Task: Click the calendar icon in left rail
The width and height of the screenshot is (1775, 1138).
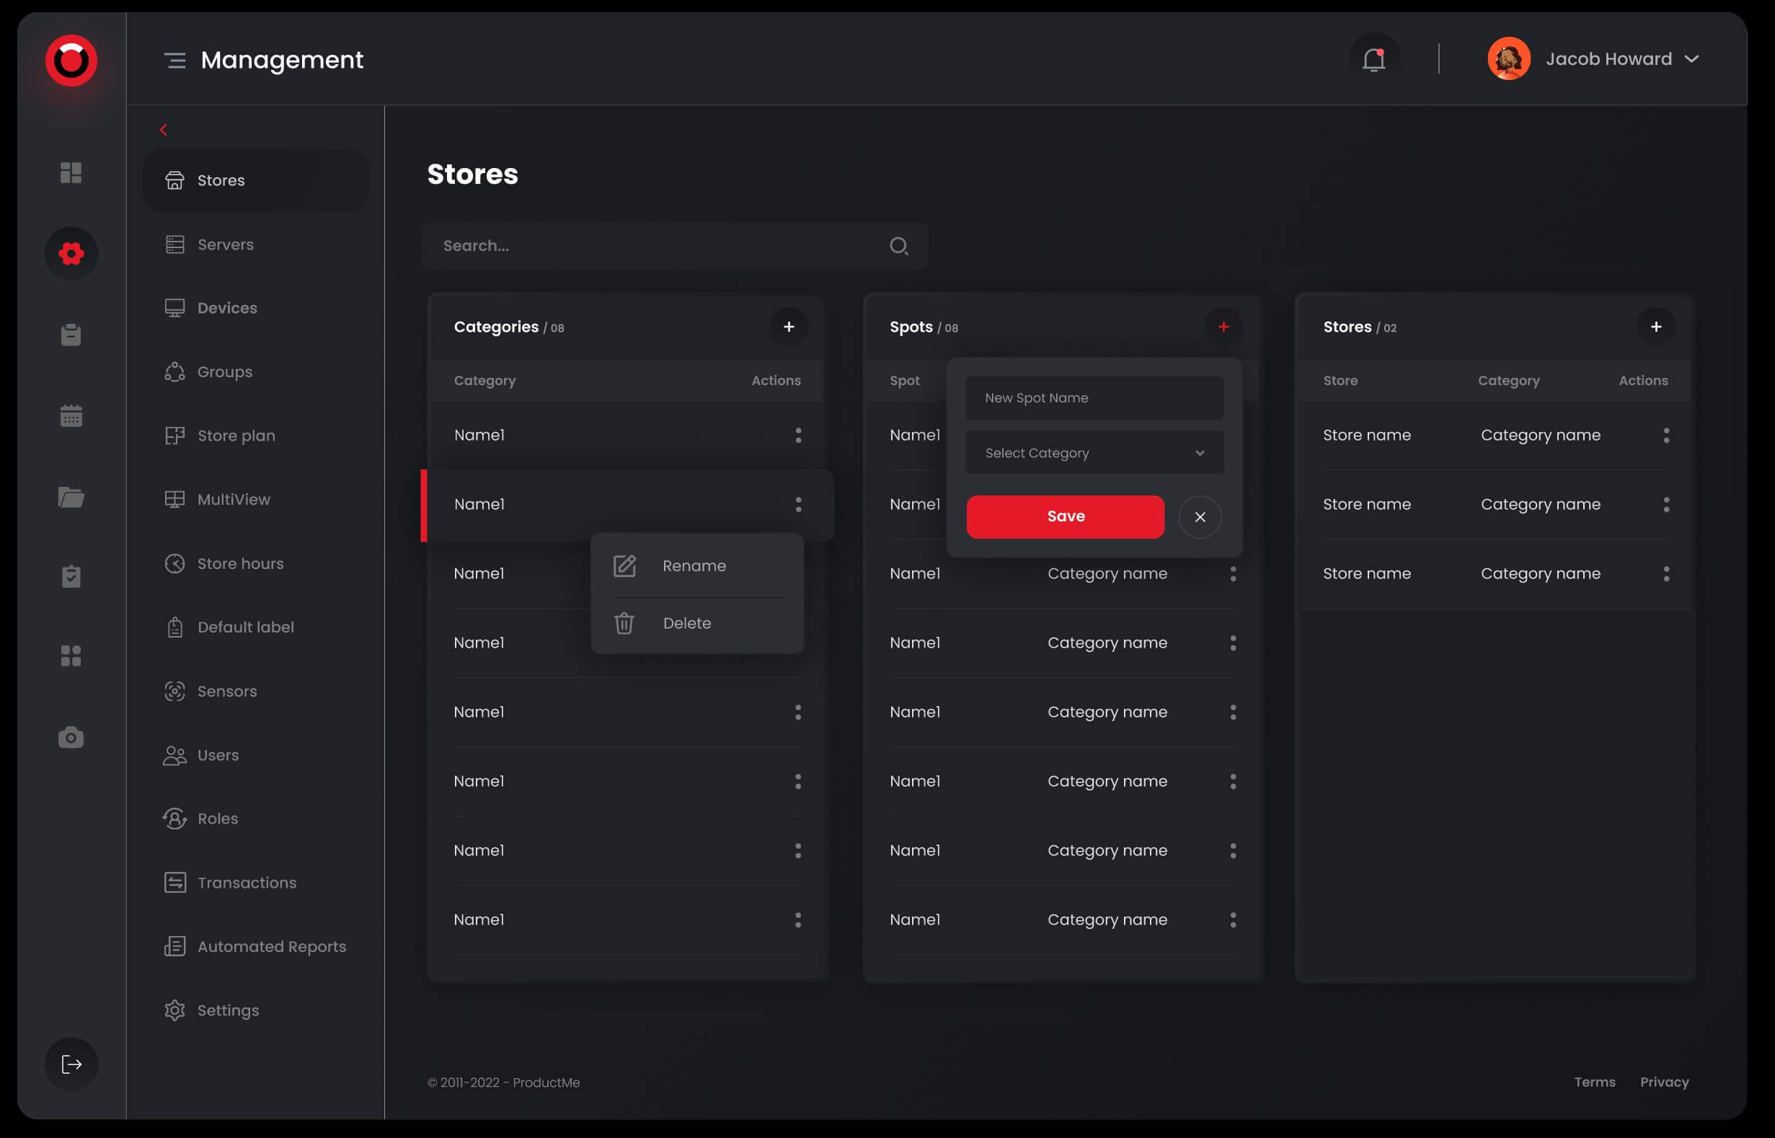Action: (x=71, y=416)
